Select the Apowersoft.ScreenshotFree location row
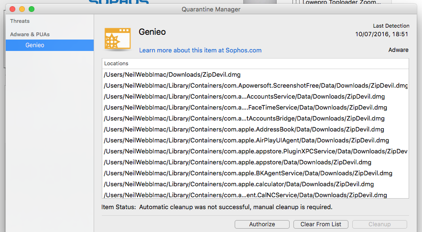 [x=255, y=86]
